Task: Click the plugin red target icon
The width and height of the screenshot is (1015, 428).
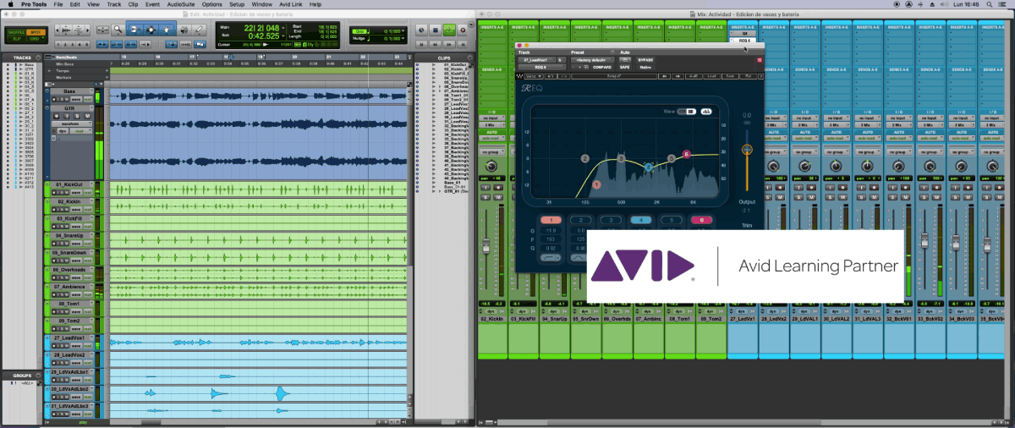Action: pos(760,60)
